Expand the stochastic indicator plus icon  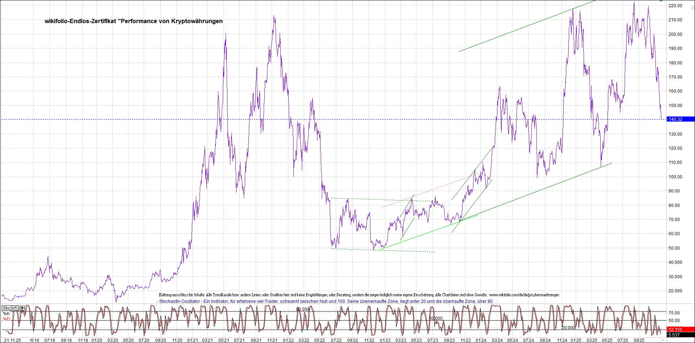point(22,308)
